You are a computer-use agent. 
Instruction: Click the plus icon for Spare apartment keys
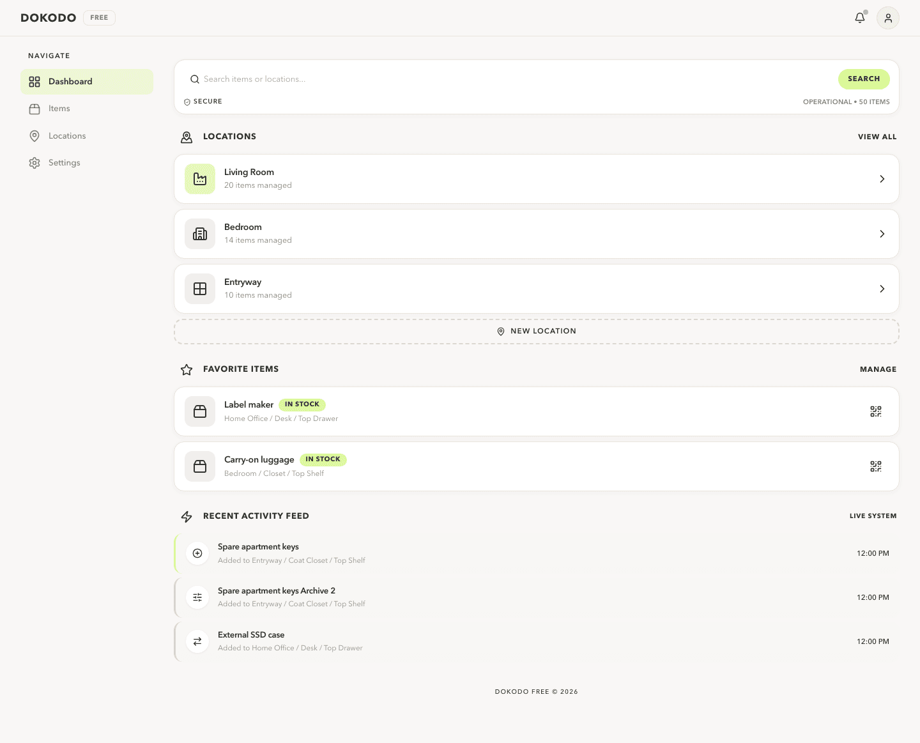pos(197,553)
